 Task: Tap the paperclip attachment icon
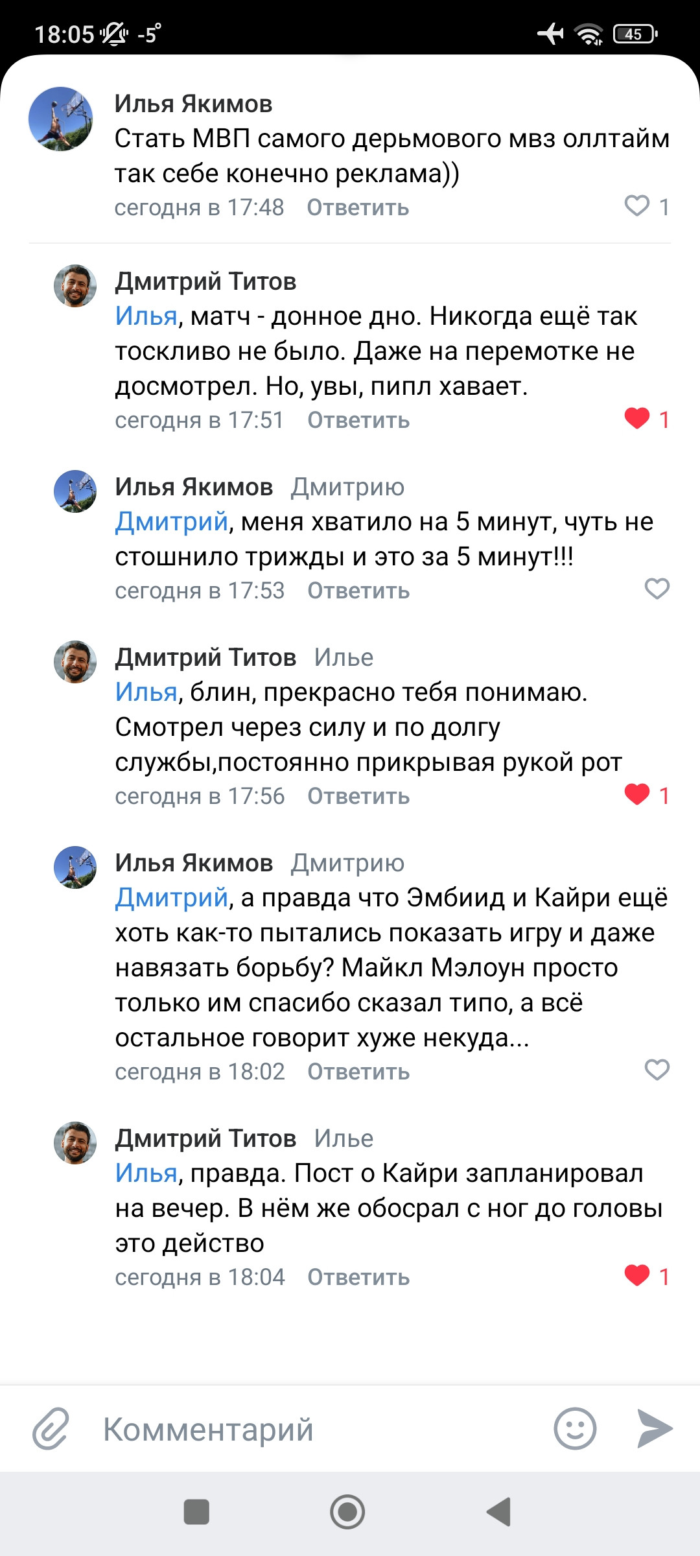[x=51, y=1428]
